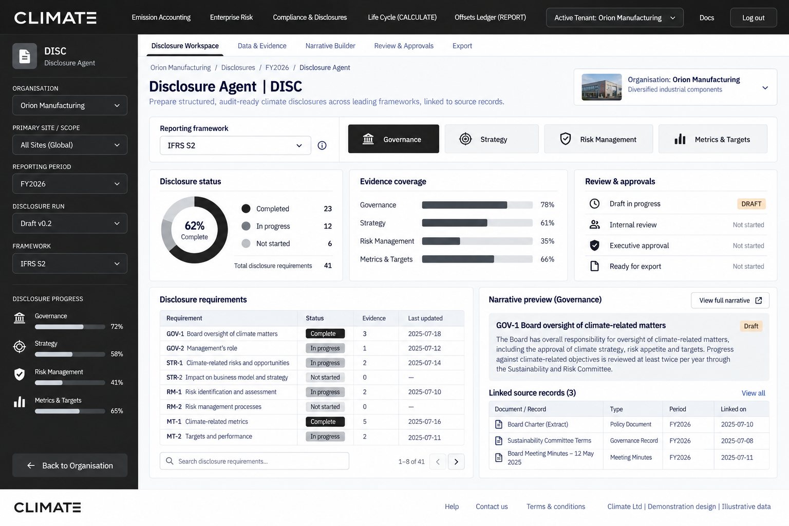789x526 pixels.
Task: Click the calendar-file icon for Board Meeting Minutes
Action: [x=498, y=457]
